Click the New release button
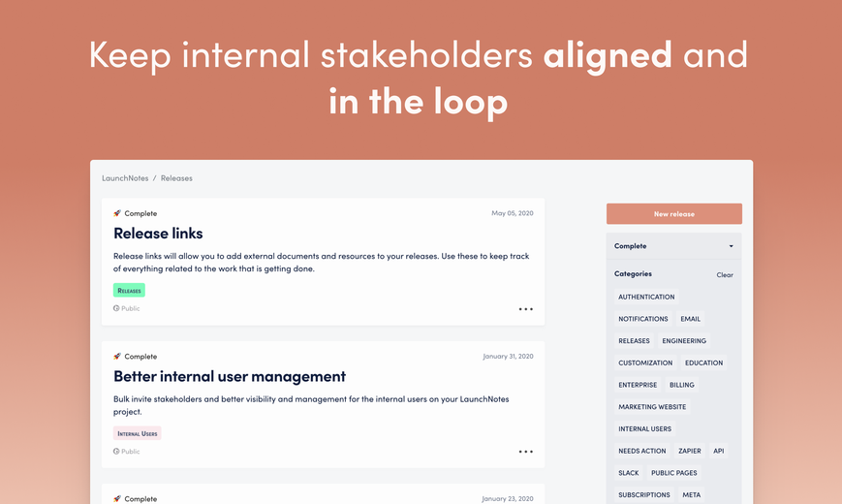 coord(674,214)
